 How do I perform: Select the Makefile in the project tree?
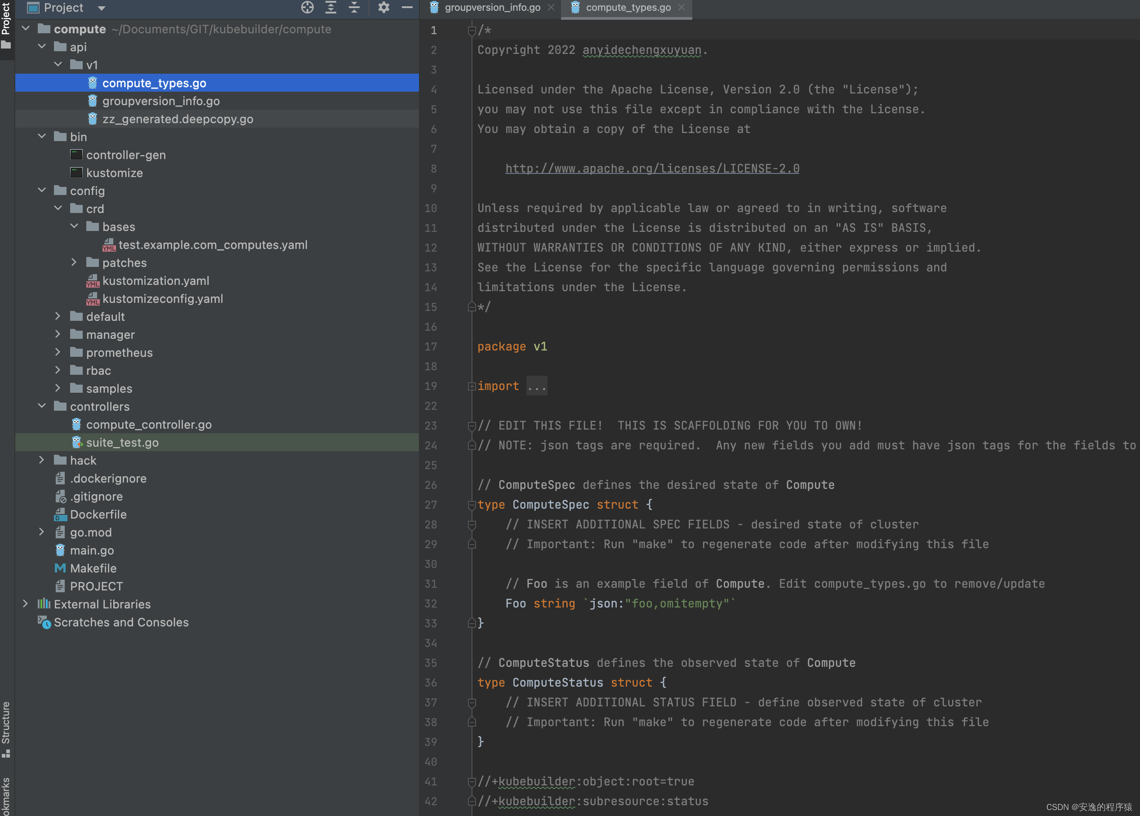(x=93, y=568)
